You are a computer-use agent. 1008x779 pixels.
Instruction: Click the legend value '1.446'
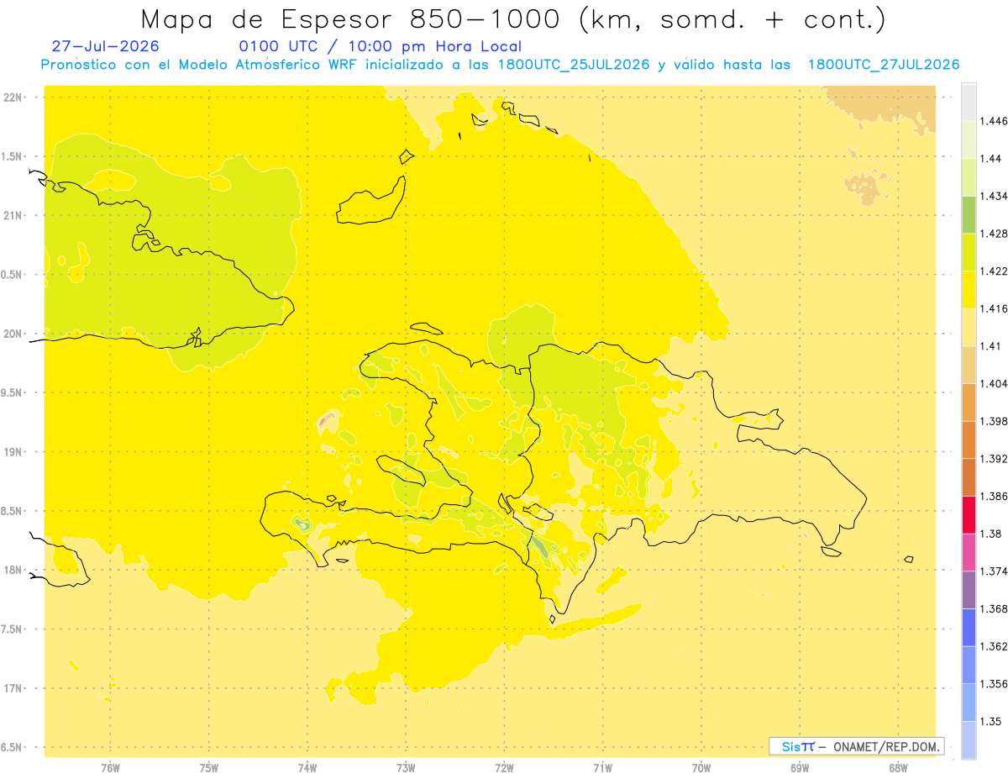point(994,121)
